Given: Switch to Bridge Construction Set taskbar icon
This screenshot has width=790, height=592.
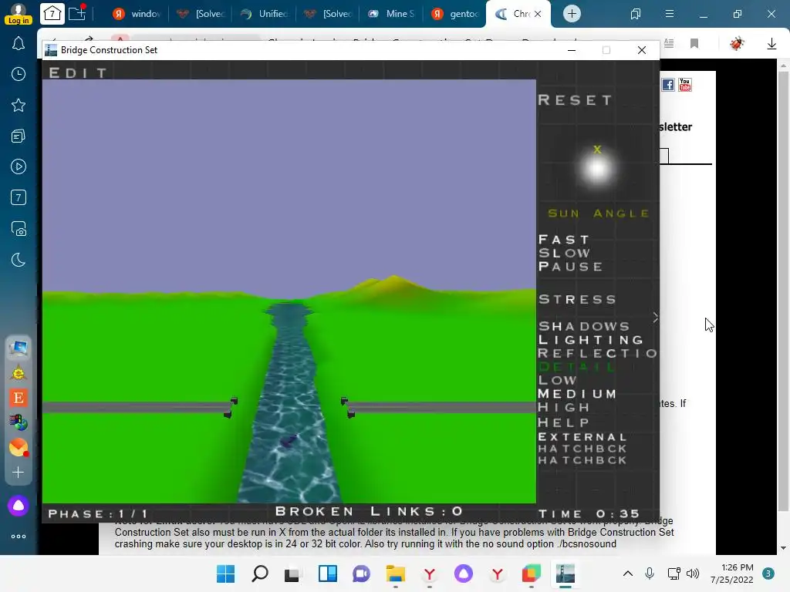Looking at the screenshot, I should click(565, 573).
